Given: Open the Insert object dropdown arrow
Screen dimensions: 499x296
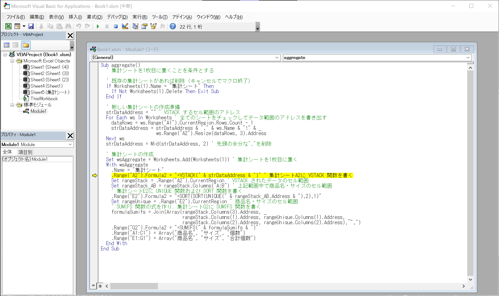Looking at the screenshot, I should (24, 26).
